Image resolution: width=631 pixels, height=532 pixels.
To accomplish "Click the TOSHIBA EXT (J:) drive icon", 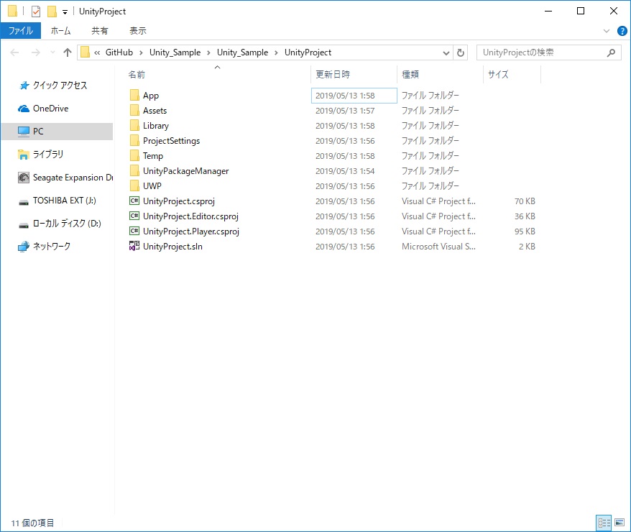I will (x=24, y=202).
